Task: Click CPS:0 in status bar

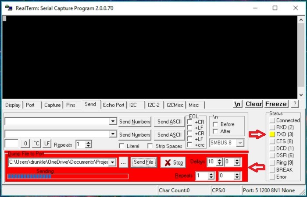Action: click(x=218, y=190)
